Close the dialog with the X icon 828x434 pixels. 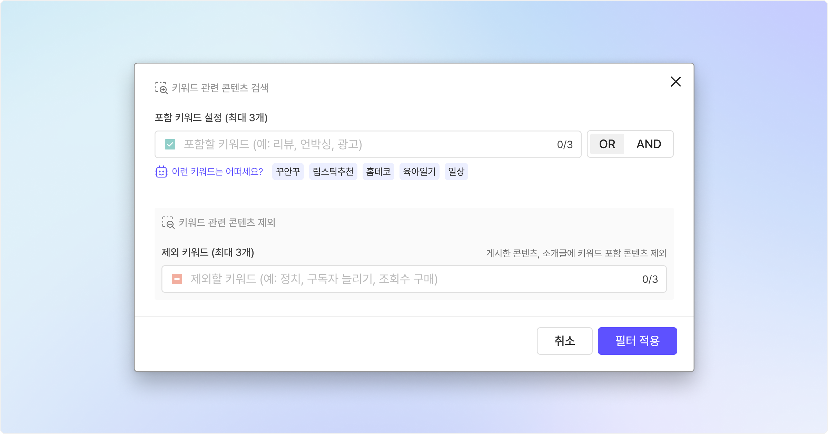[676, 82]
